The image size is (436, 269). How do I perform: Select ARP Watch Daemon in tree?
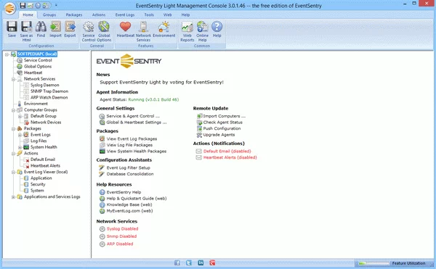coord(49,98)
